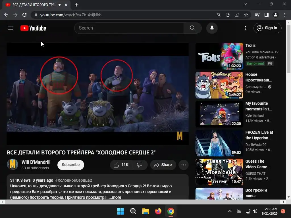
Task: Go forward with browser forward arrow
Action: click(x=15, y=15)
